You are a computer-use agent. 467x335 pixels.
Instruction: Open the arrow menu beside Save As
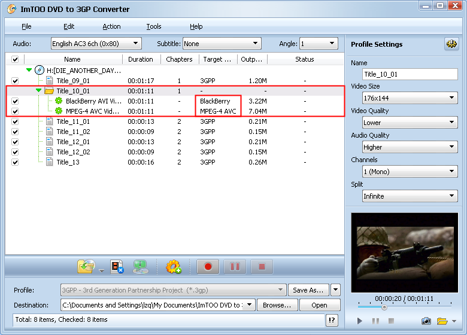[x=335, y=290]
